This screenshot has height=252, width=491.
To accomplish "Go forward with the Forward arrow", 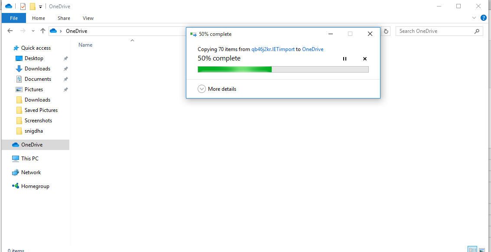I will pos(23,31).
